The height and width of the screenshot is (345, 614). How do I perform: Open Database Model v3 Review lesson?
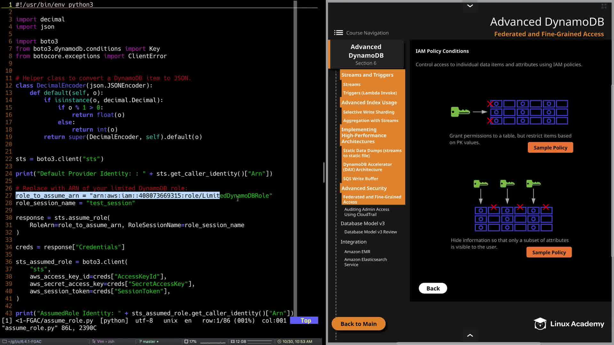coord(370,232)
